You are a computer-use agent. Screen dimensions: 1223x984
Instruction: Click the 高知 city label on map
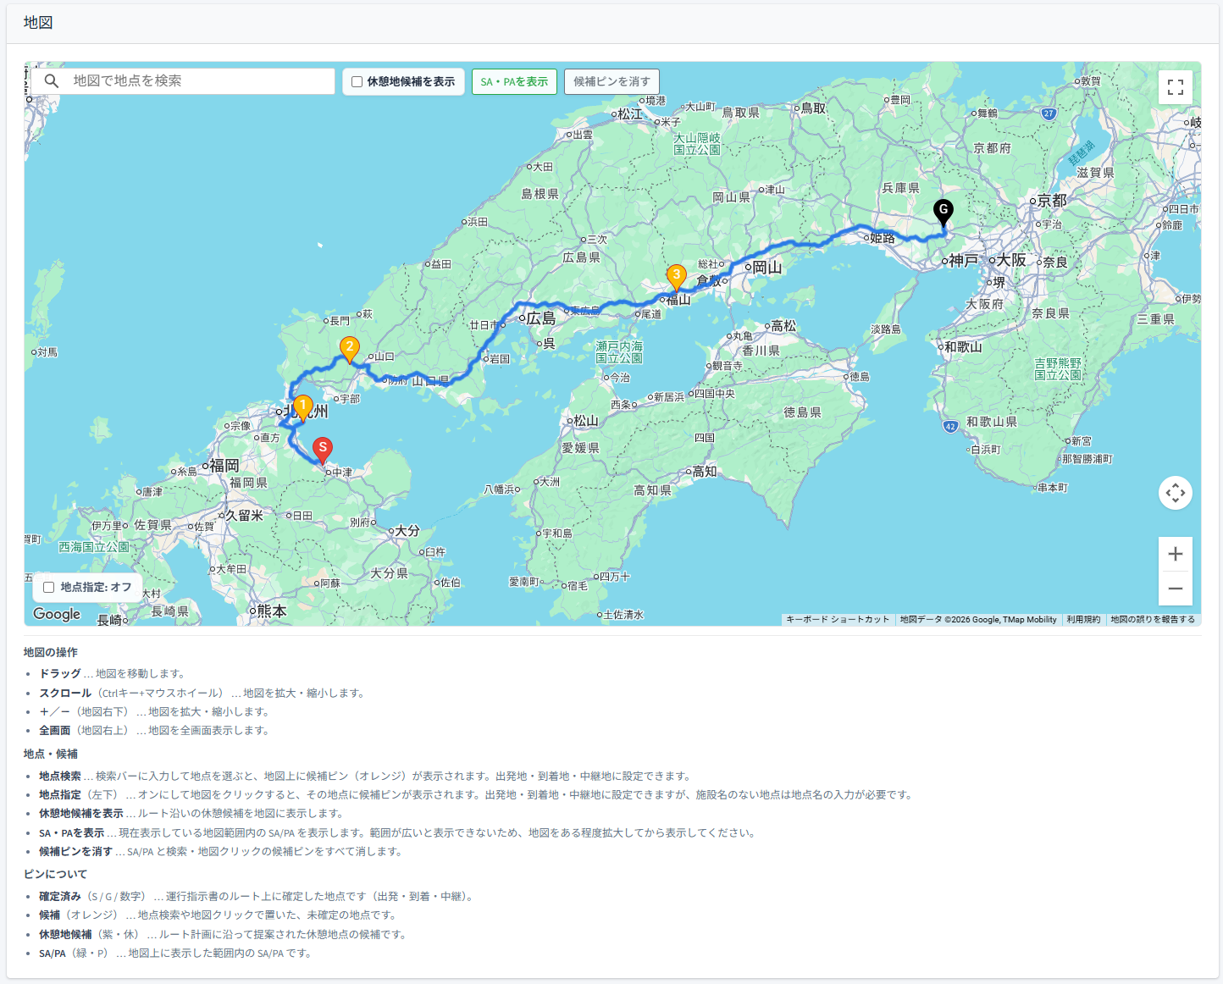pos(705,472)
